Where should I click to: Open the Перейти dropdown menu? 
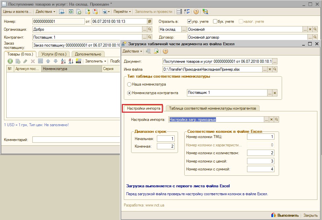[x=122, y=12]
